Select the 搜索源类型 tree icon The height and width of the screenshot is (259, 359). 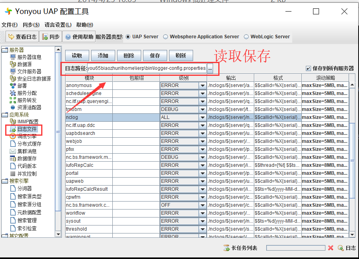[13, 196]
